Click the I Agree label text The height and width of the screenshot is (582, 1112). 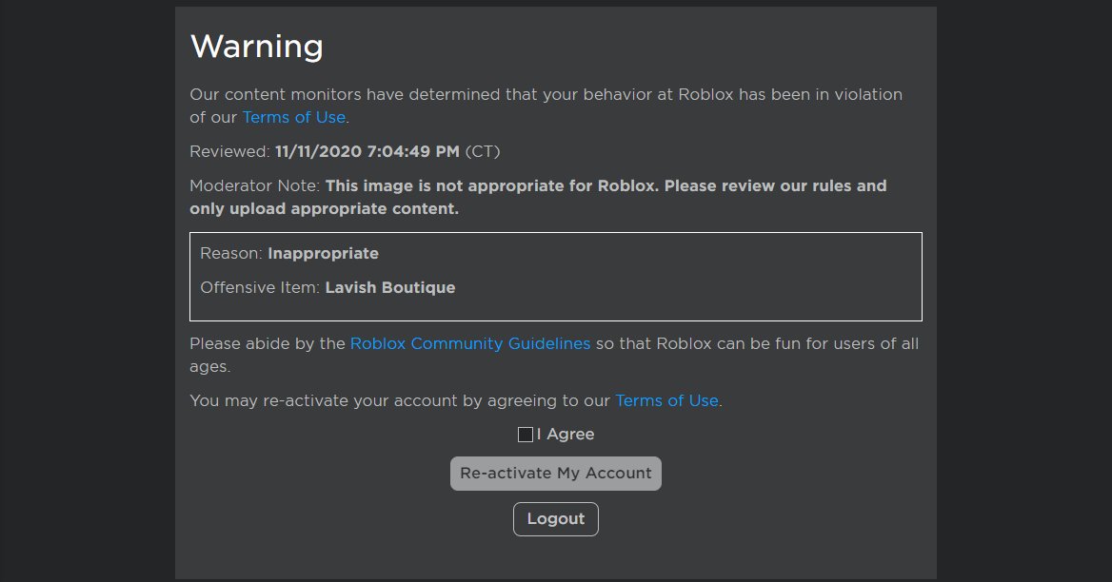coord(566,435)
